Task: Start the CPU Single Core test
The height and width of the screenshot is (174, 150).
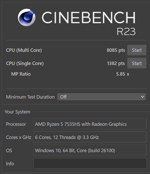Action: pos(137,63)
